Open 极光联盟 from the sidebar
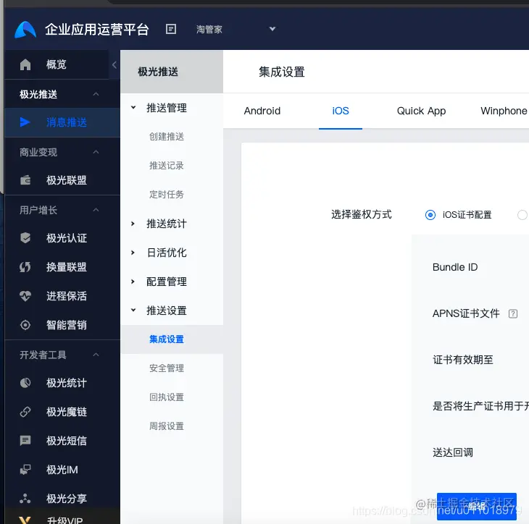 point(67,180)
